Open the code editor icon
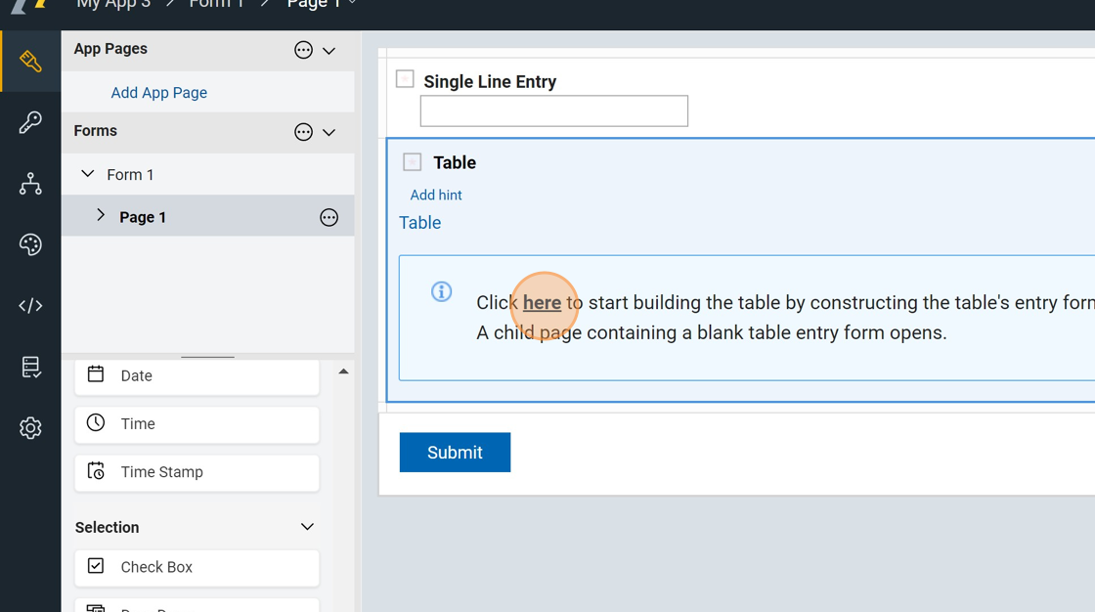 click(30, 306)
